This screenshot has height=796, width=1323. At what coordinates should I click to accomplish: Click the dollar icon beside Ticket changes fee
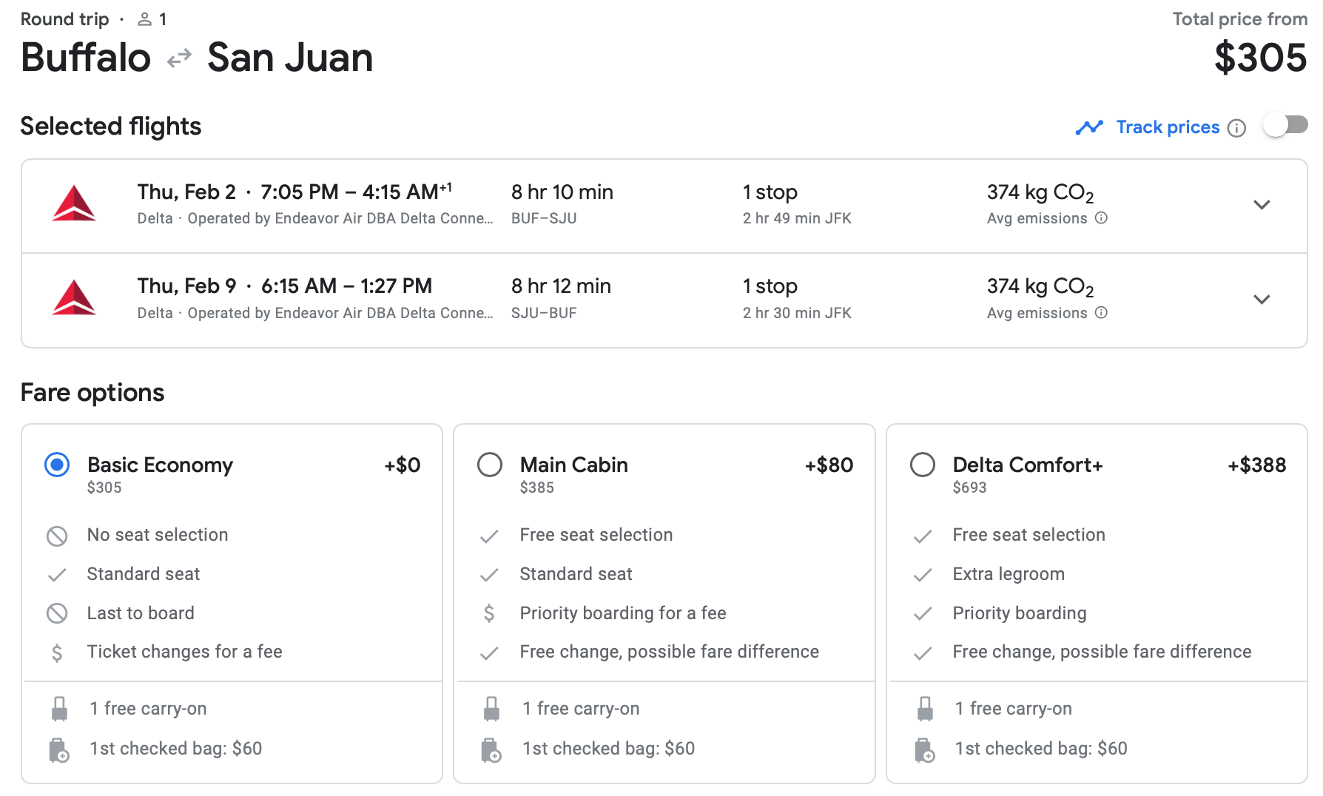[x=57, y=652]
